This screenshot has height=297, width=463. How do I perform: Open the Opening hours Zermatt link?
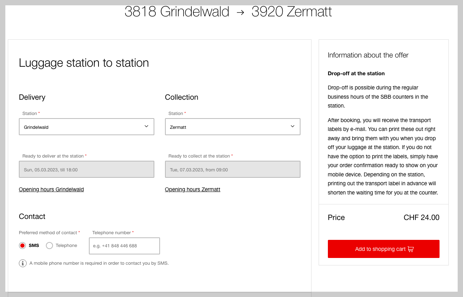(192, 189)
